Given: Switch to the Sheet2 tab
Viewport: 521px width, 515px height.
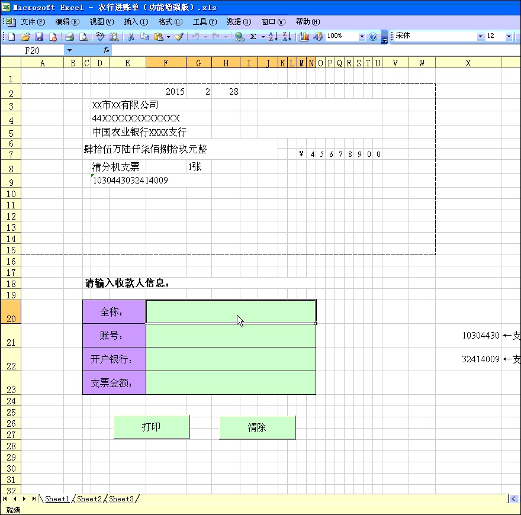Looking at the screenshot, I should point(89,499).
